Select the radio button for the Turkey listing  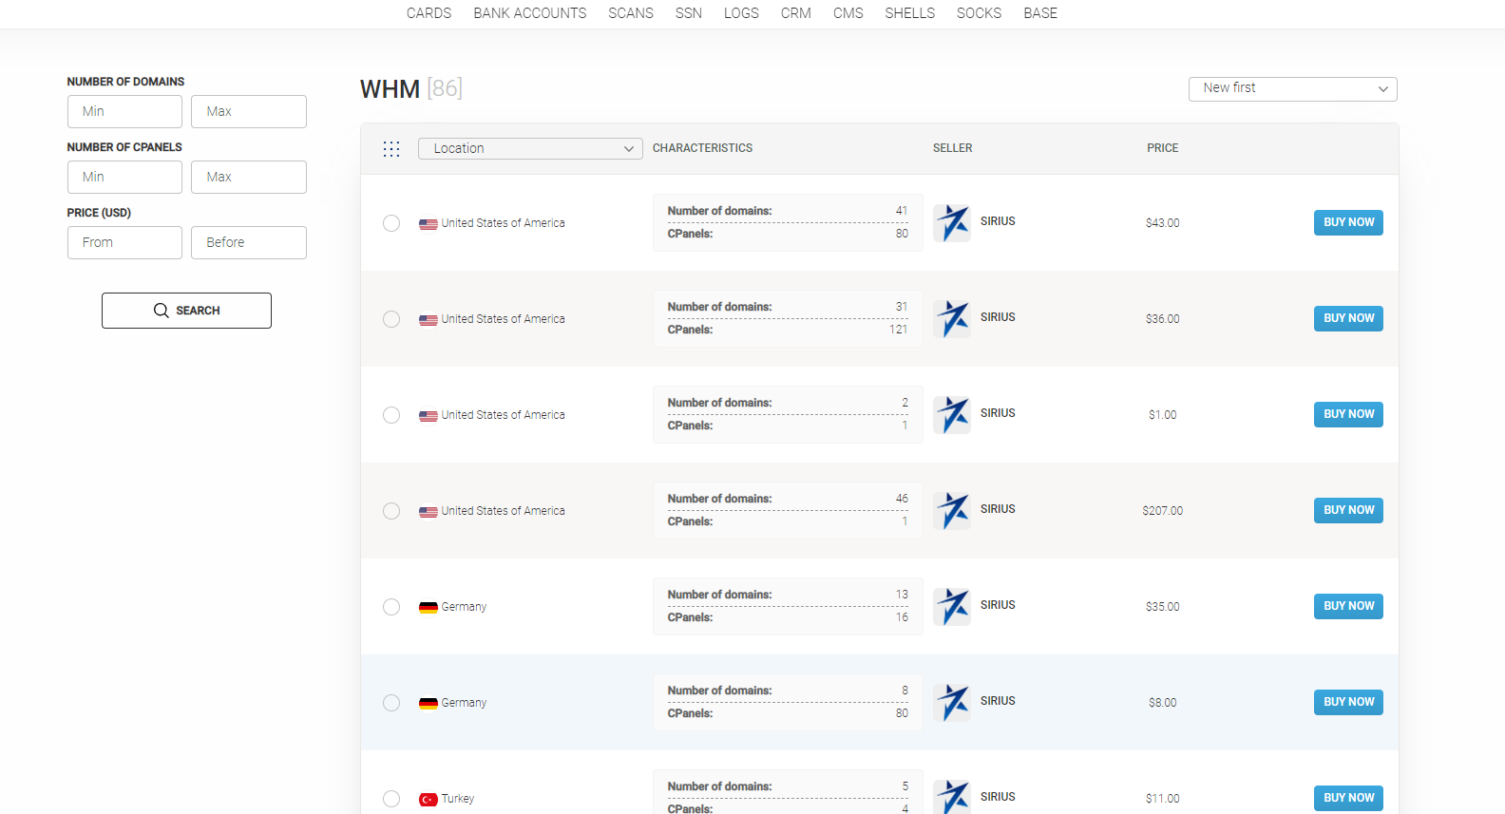[x=391, y=799]
